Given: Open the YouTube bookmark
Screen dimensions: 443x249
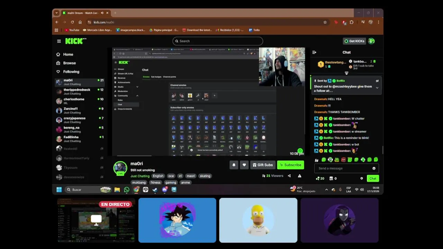Looking at the screenshot, I should (x=72, y=30).
